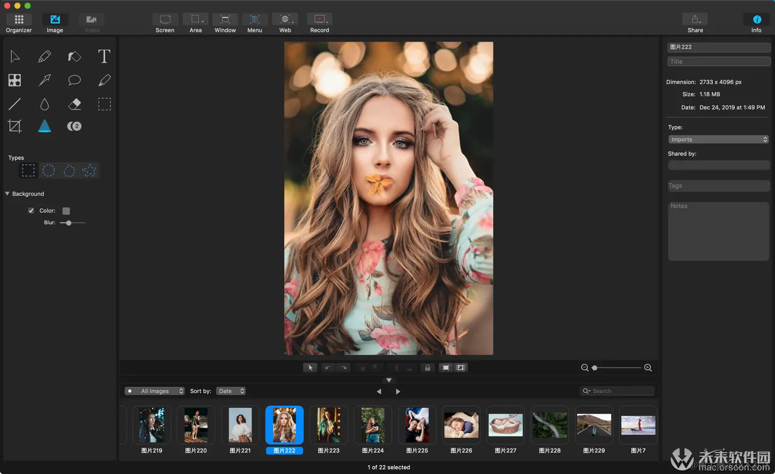Toggle the background Color checkbox
Viewport: 775px width, 474px height.
31,211
